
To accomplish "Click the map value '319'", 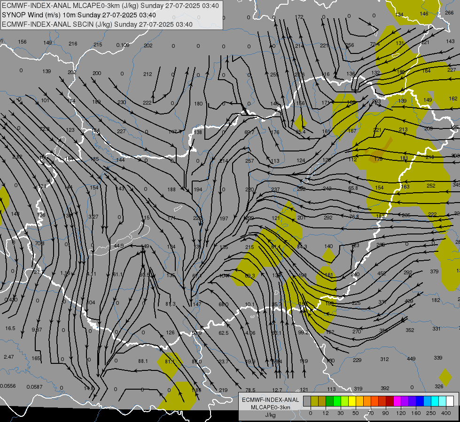I will pos(358,389).
